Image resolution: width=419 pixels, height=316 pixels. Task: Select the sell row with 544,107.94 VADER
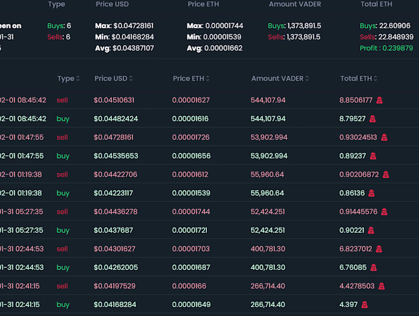point(210,100)
